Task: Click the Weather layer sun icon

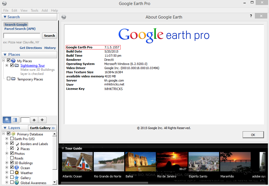Action: (x=17, y=173)
